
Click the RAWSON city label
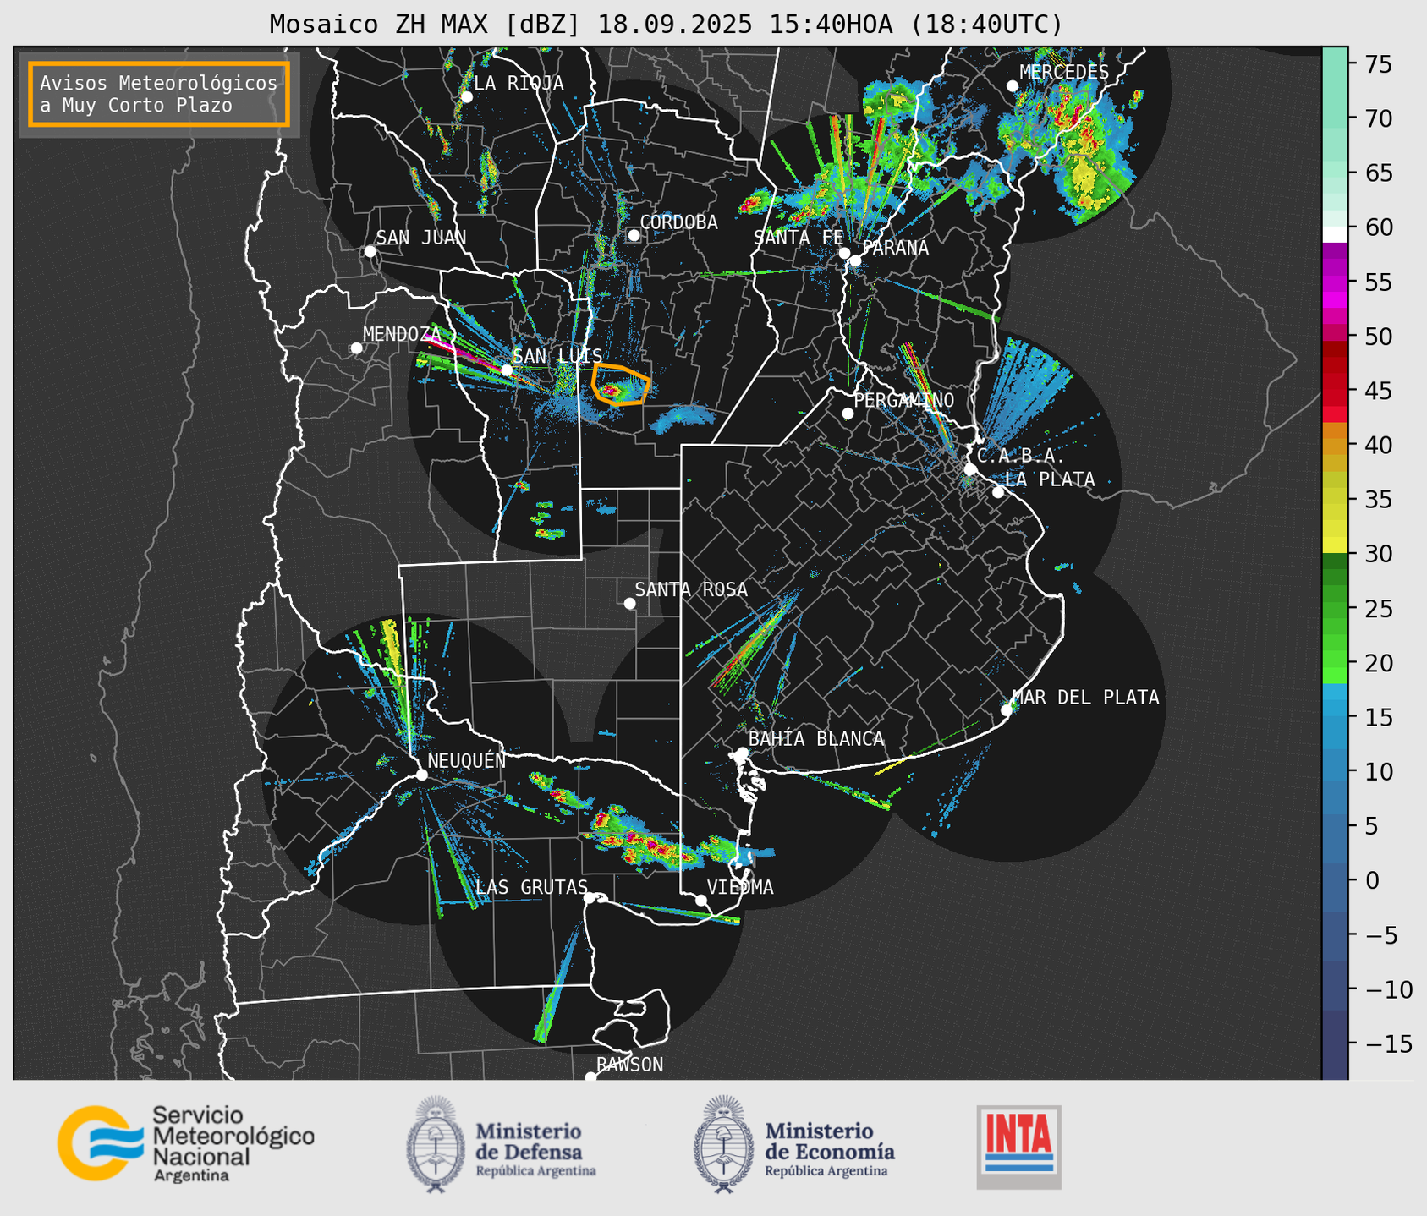point(629,1065)
